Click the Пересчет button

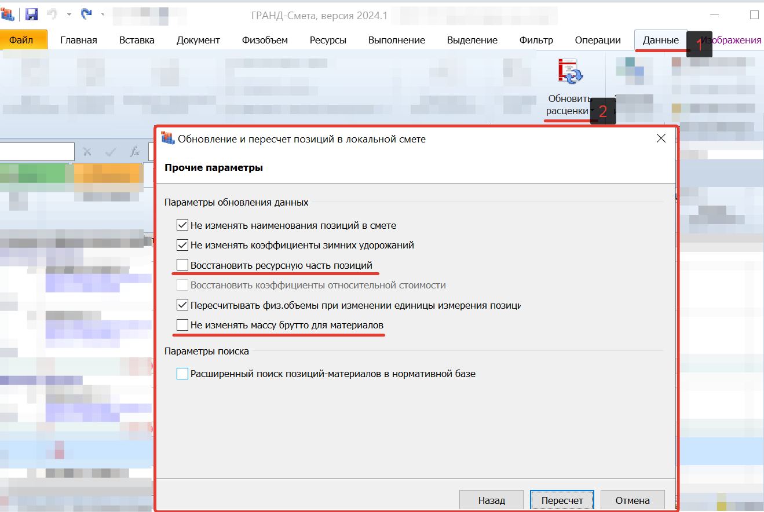tap(562, 500)
